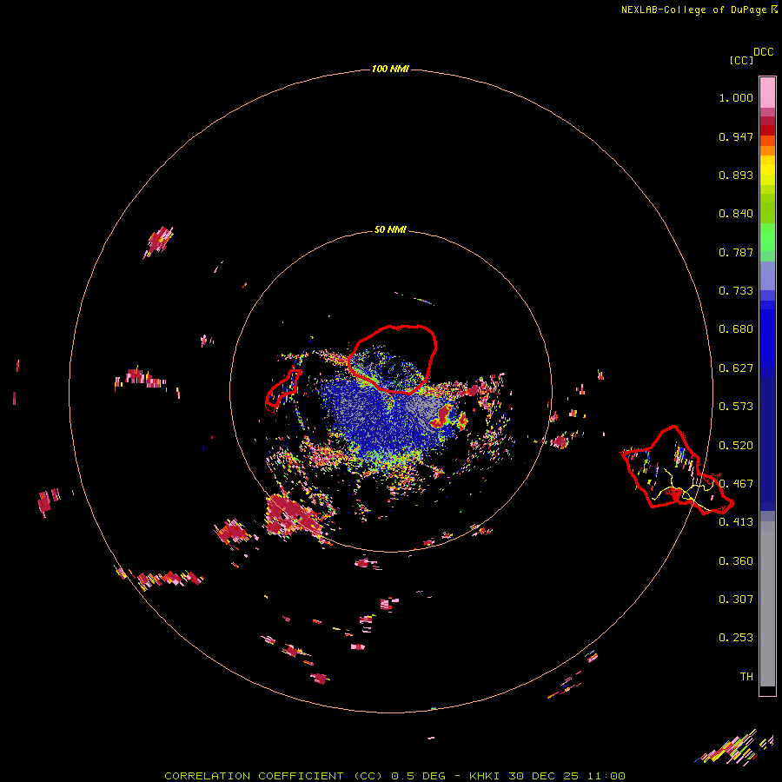Click the 0.360 scale value
This screenshot has height=782, width=782.
click(736, 561)
